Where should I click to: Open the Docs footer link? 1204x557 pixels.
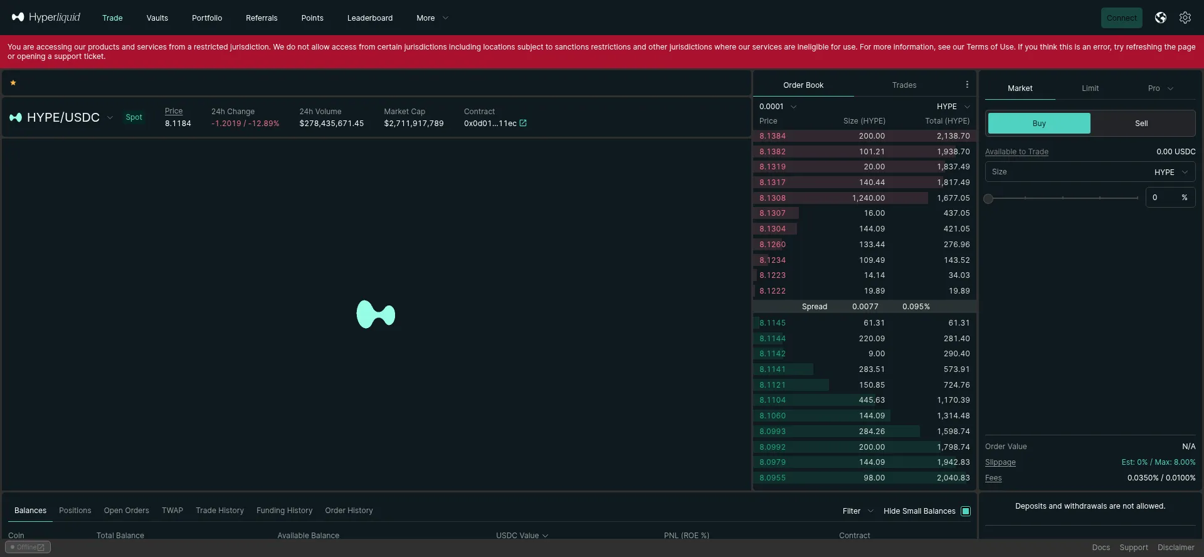click(x=1101, y=548)
